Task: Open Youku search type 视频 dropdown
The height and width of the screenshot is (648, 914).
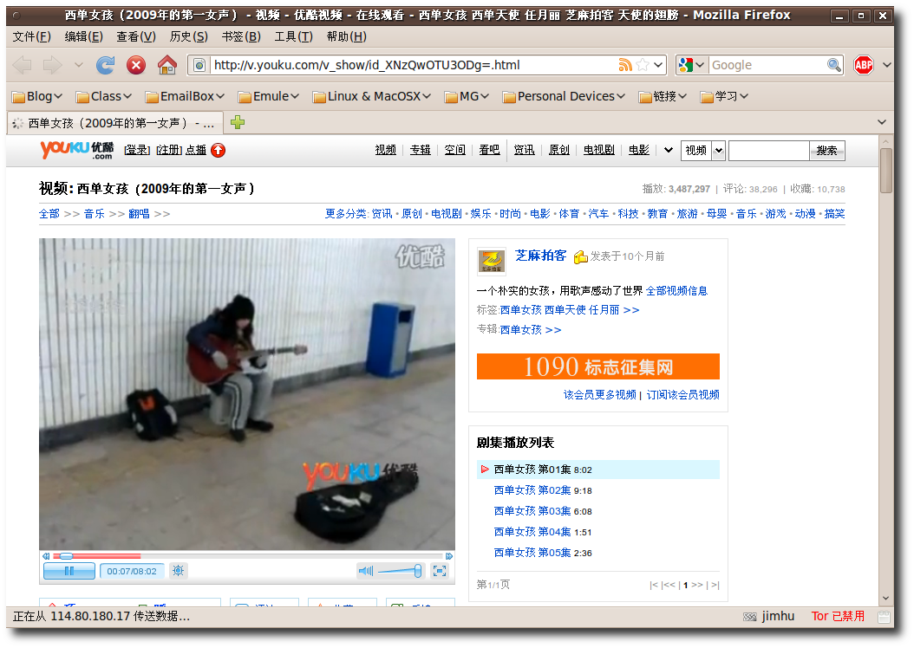Action: pos(703,150)
